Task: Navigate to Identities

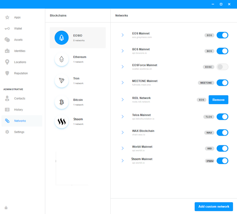Action: click(22, 51)
